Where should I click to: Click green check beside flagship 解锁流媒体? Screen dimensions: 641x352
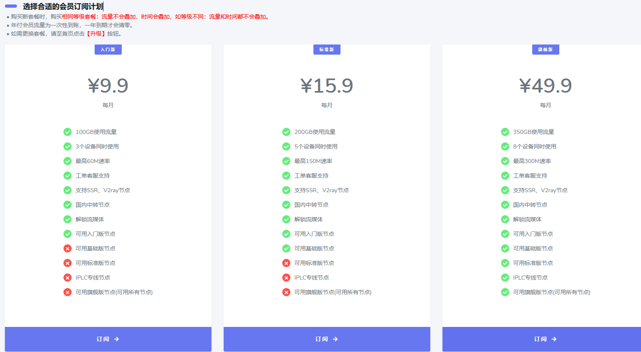tap(505, 219)
